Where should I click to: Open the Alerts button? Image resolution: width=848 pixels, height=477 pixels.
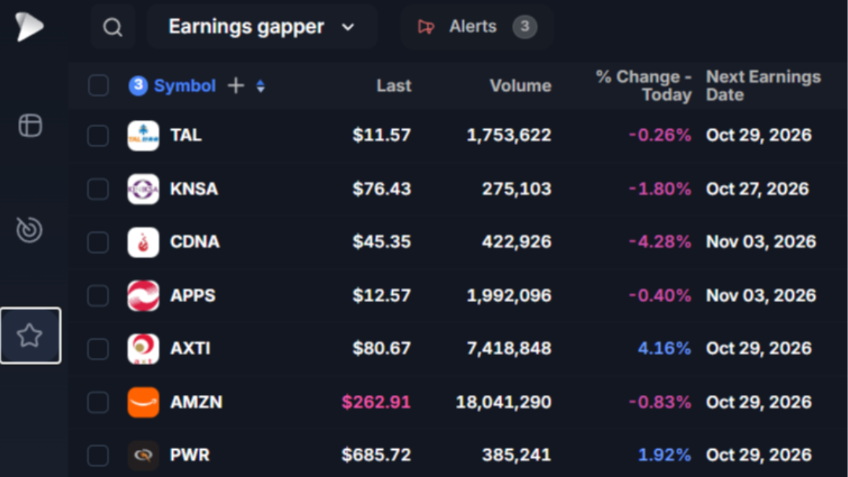click(477, 27)
